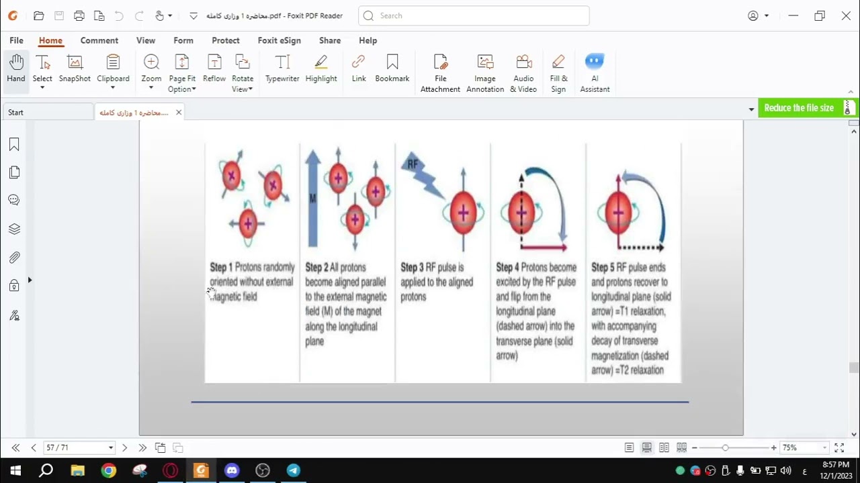Open the Bookmarks side panel
860x483 pixels.
(14, 145)
